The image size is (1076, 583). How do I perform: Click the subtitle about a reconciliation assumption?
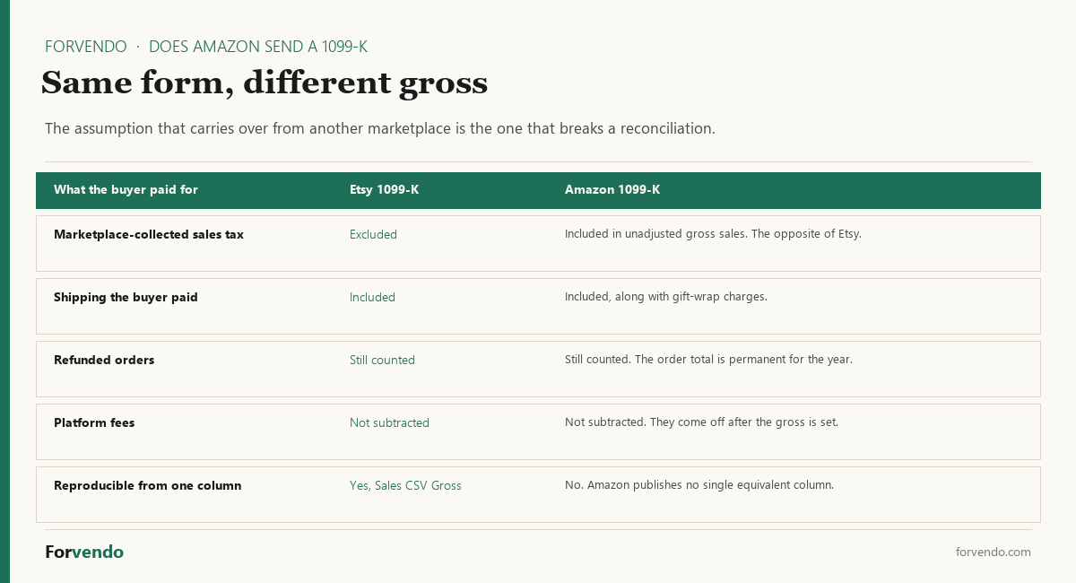click(380, 128)
